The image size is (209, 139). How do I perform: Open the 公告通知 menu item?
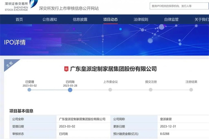(x=50, y=20)
